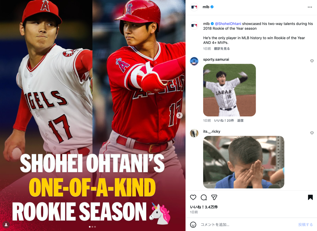Open the @ShoheiOhtani mention link
The height and width of the screenshot is (231, 317).
228,23
